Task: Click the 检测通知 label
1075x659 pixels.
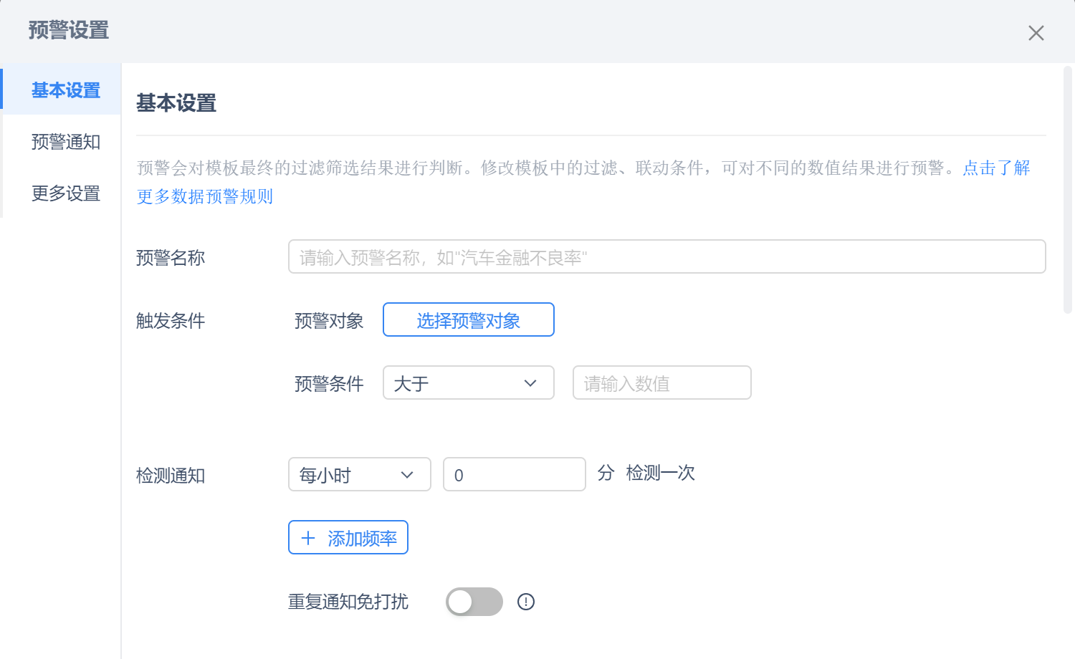Action: [x=171, y=475]
